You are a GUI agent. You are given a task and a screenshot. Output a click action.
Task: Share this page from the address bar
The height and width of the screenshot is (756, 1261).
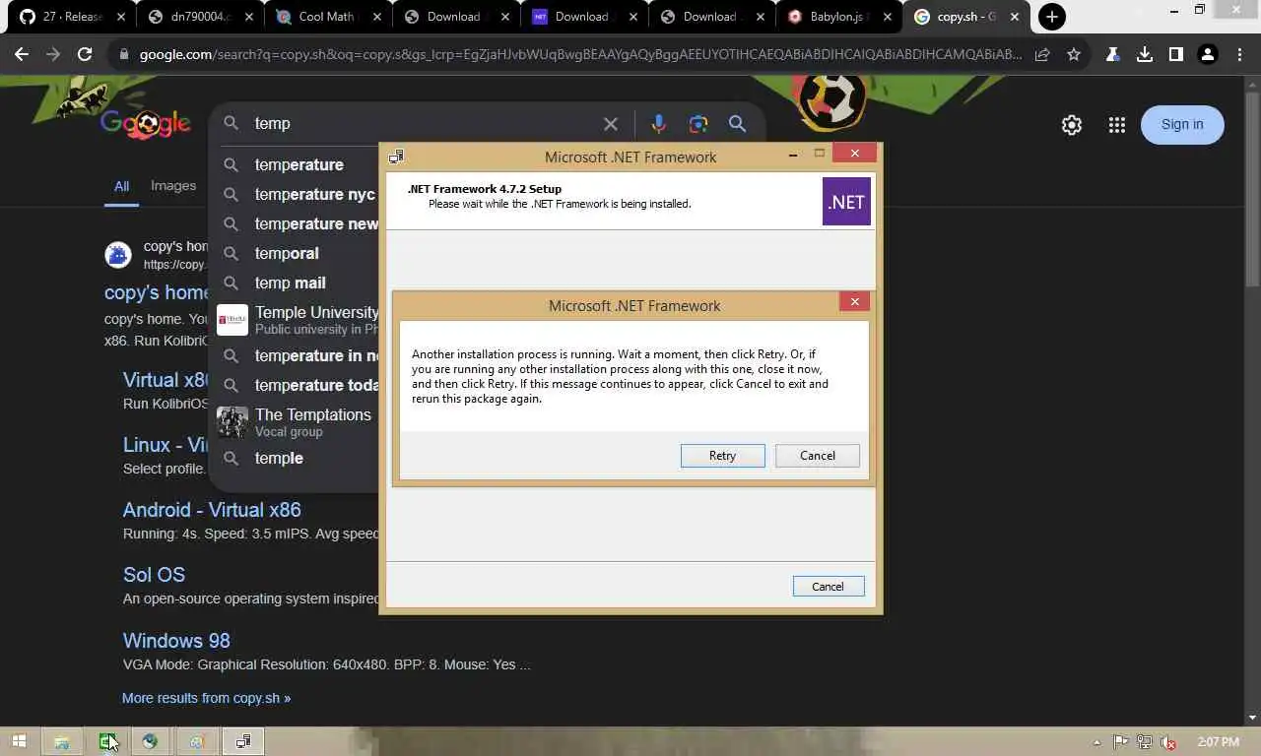[x=1042, y=55]
